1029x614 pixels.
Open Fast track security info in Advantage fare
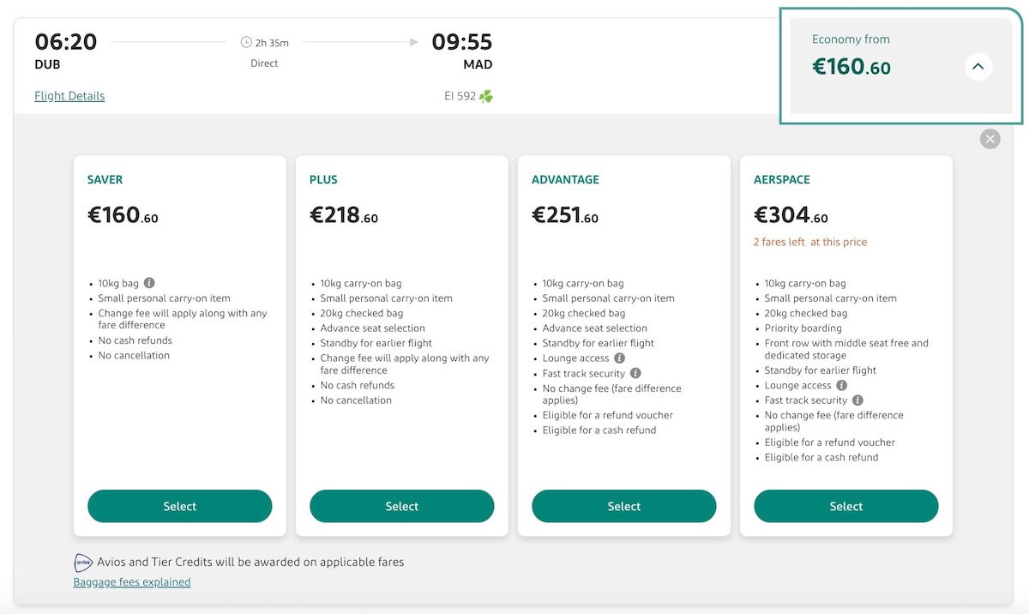tap(635, 373)
